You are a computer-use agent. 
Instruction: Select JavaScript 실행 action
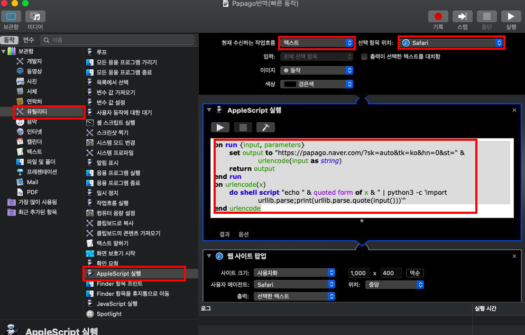[117, 304]
